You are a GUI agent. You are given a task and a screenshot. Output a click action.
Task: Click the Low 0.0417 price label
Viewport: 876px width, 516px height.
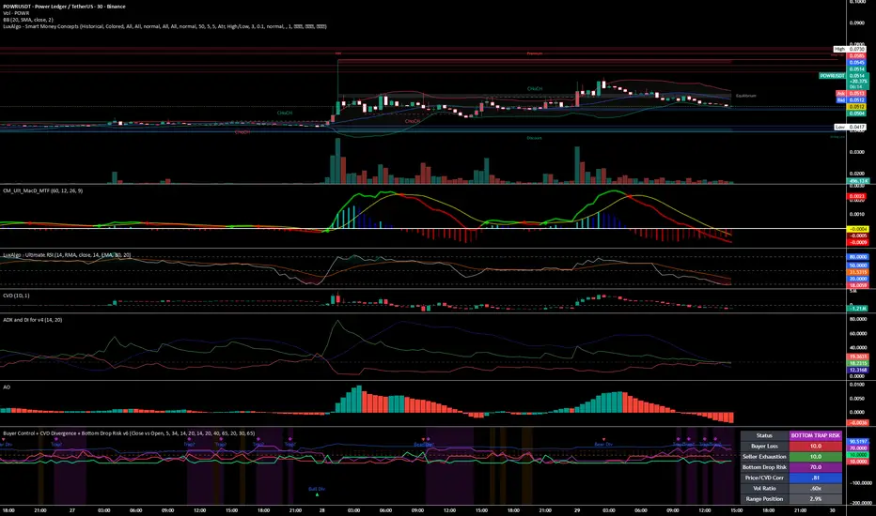pos(850,128)
